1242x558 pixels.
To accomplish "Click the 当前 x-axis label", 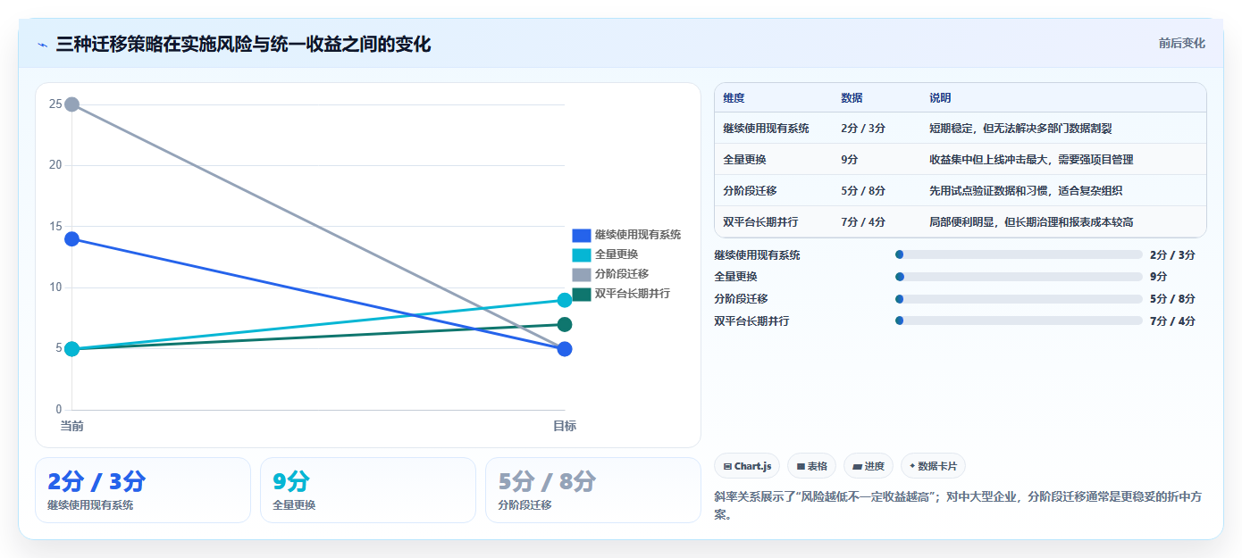I will coord(72,426).
